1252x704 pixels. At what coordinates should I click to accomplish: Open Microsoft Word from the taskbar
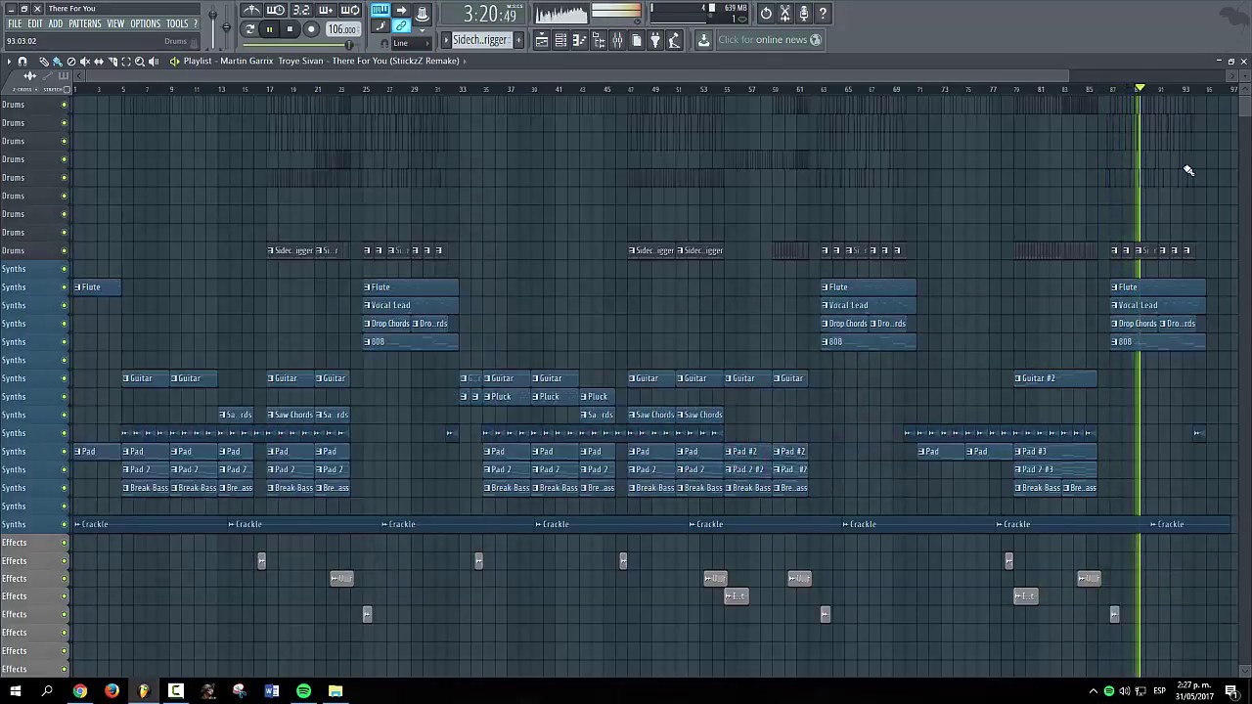tap(272, 691)
